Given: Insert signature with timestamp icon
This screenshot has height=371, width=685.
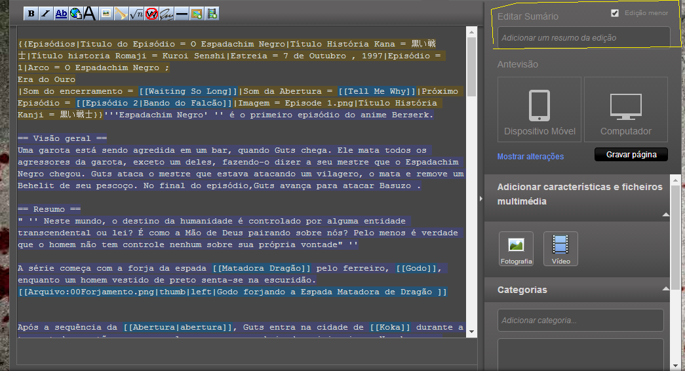Looking at the screenshot, I should [x=166, y=14].
